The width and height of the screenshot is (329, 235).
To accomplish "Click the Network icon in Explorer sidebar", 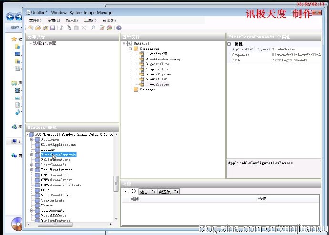I will 14,156.
